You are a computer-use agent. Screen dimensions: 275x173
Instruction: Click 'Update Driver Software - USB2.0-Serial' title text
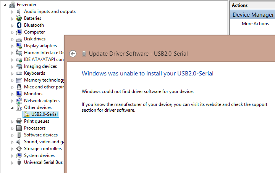[x=138, y=54]
